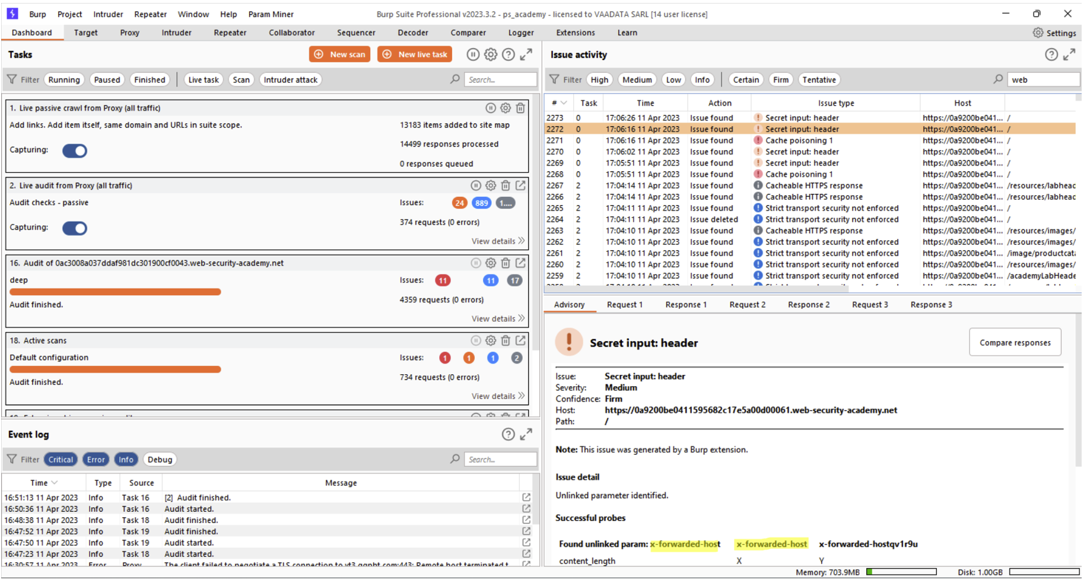Toggle Capturing switch for Live passive crawl
Image resolution: width=1087 pixels, height=580 pixels.
click(x=75, y=151)
